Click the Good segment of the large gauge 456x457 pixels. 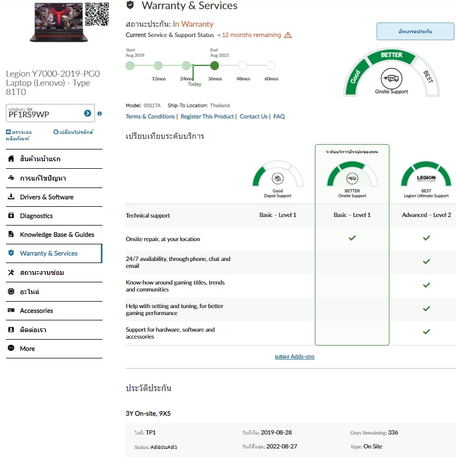click(355, 77)
